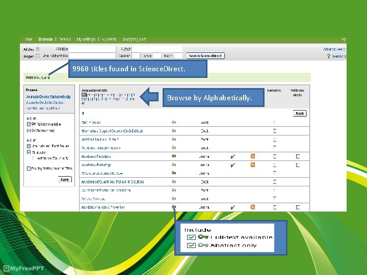Open the Search tips link
Screen dimensions: 367x275
coord(338,56)
